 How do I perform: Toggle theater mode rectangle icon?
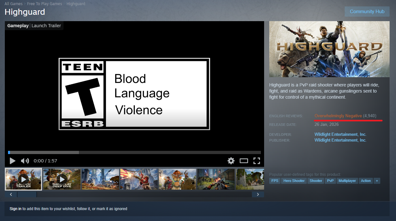244,161
